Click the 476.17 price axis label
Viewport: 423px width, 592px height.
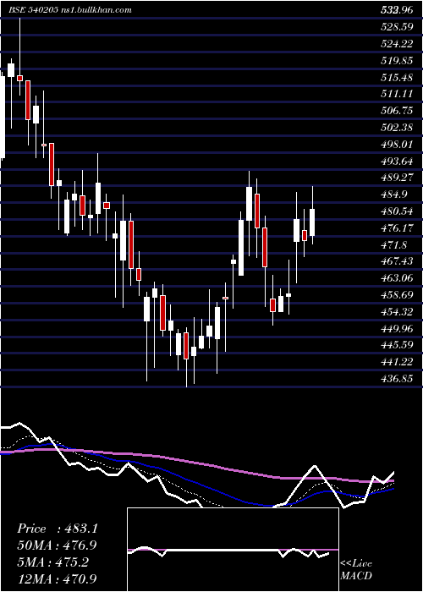pyautogui.click(x=397, y=228)
